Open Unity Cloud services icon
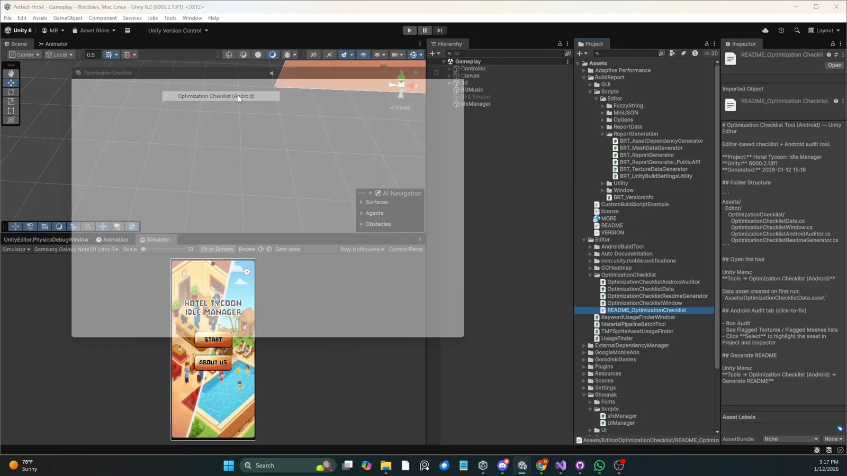The height and width of the screenshot is (476, 847). click(x=765, y=31)
